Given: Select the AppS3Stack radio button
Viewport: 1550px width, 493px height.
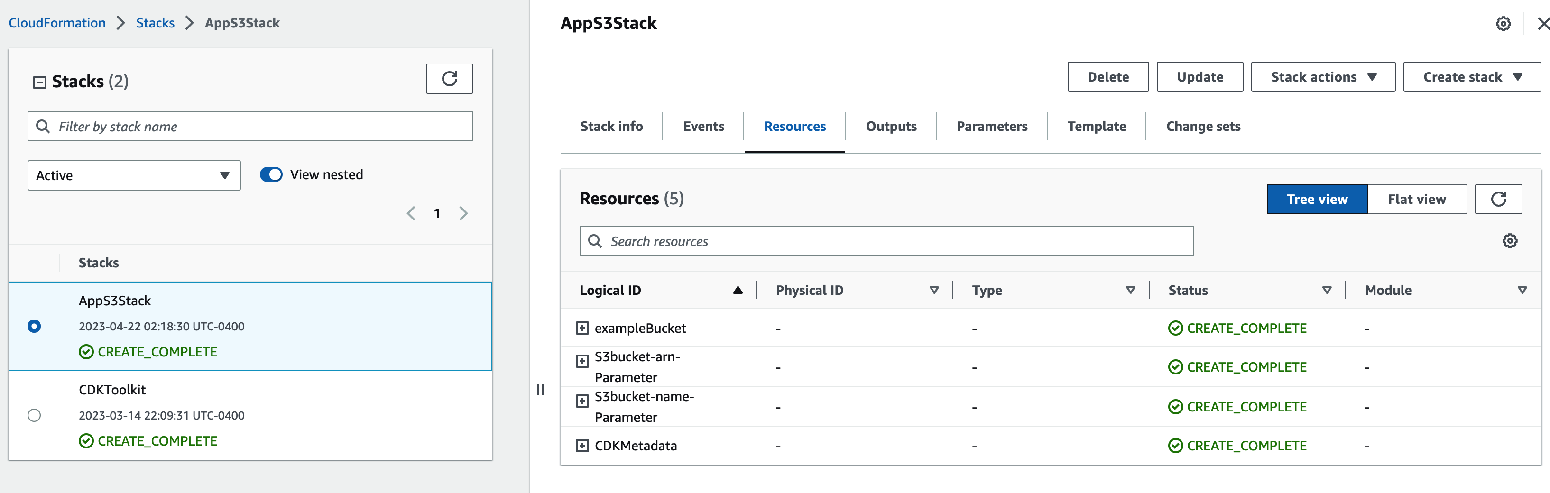Looking at the screenshot, I should pyautogui.click(x=34, y=326).
